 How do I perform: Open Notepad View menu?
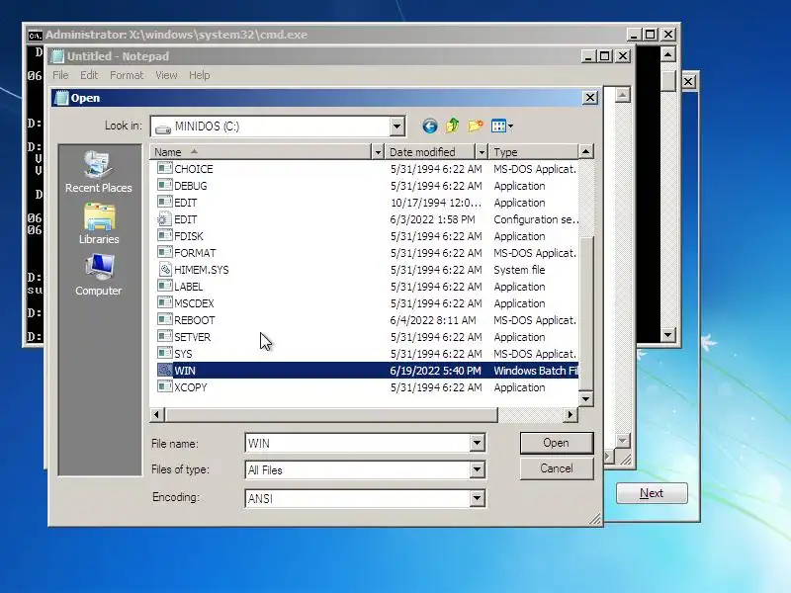click(x=166, y=75)
